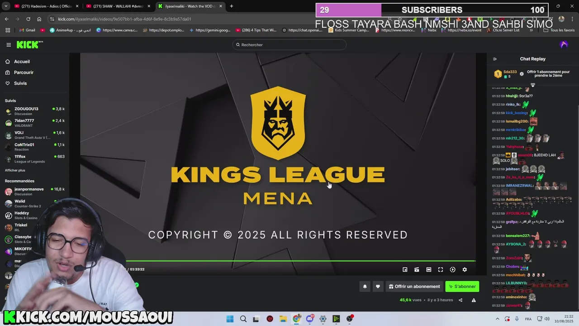Expand followed channels with Afficher plus

pos(15,170)
